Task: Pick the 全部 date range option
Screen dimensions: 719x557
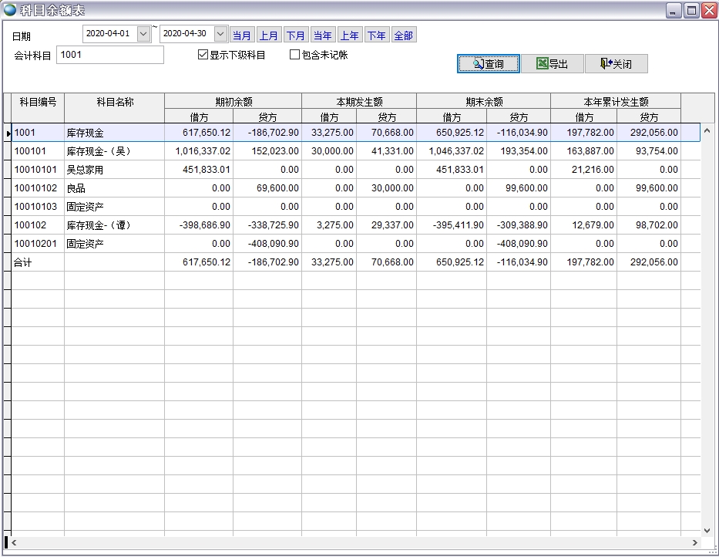Action: (x=403, y=35)
